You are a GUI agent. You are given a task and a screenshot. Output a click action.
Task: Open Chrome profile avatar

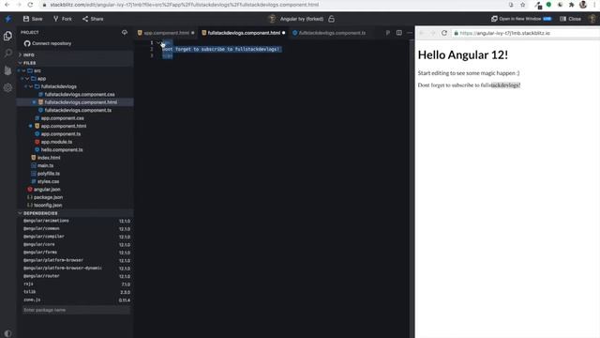coord(583,5)
